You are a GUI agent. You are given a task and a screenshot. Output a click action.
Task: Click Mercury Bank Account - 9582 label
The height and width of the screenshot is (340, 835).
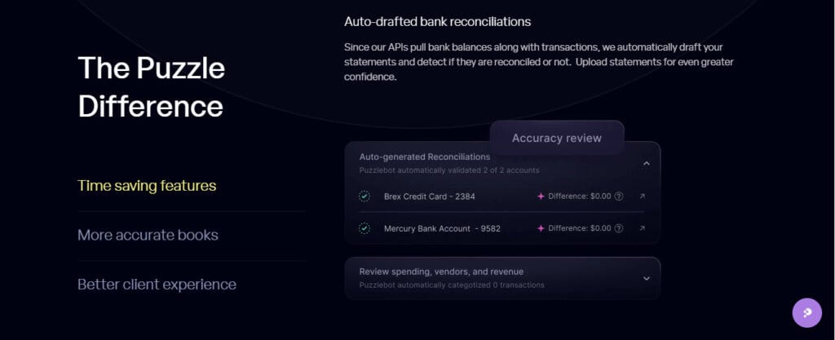tap(442, 228)
